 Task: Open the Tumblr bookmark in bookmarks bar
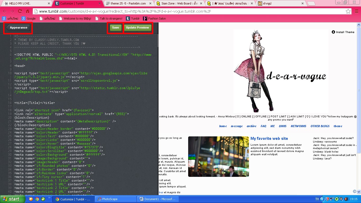pyautogui.click(x=133, y=19)
